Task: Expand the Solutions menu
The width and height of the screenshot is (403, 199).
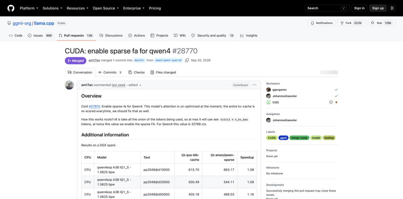Action: (x=52, y=8)
